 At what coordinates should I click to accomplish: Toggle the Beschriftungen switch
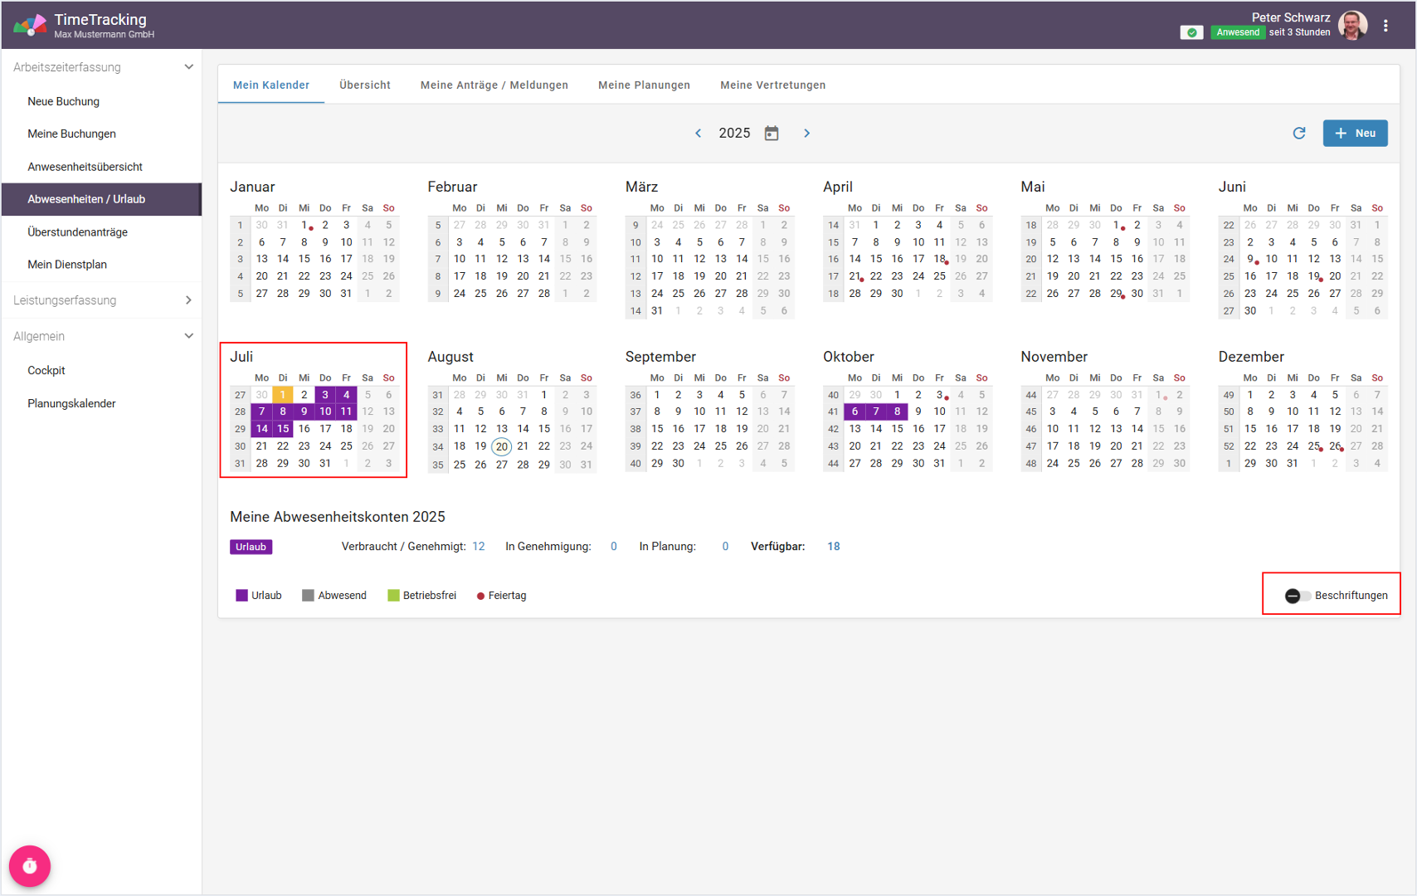point(1298,596)
